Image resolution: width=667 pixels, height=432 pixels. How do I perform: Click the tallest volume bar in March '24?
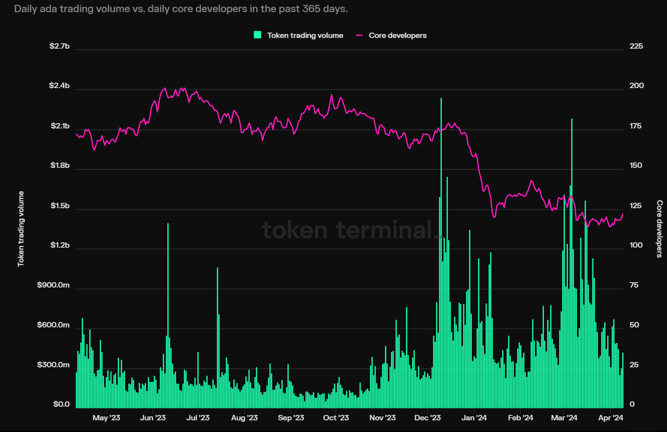pyautogui.click(x=572, y=263)
